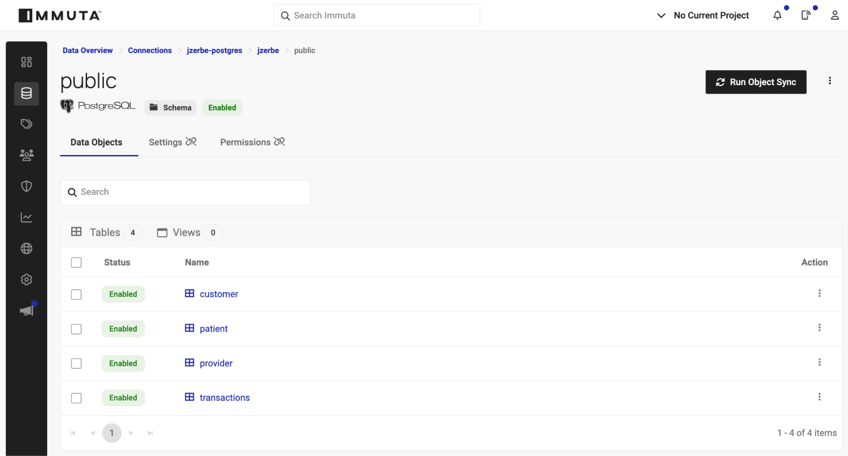Click the '1 - 4 of 4 items' text
This screenshot has width=848, height=456.
[807, 433]
